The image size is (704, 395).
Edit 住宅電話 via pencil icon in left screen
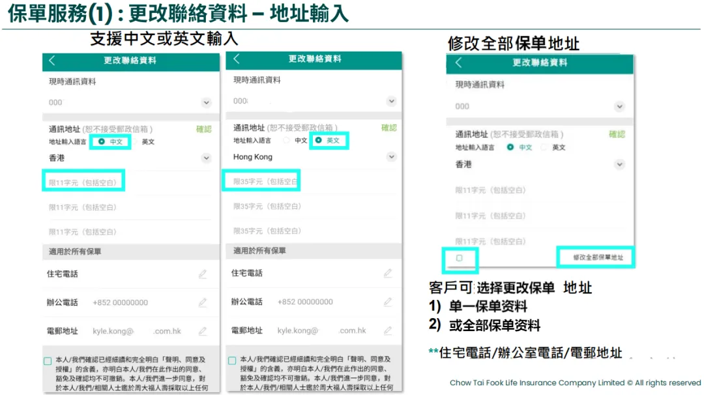click(203, 274)
